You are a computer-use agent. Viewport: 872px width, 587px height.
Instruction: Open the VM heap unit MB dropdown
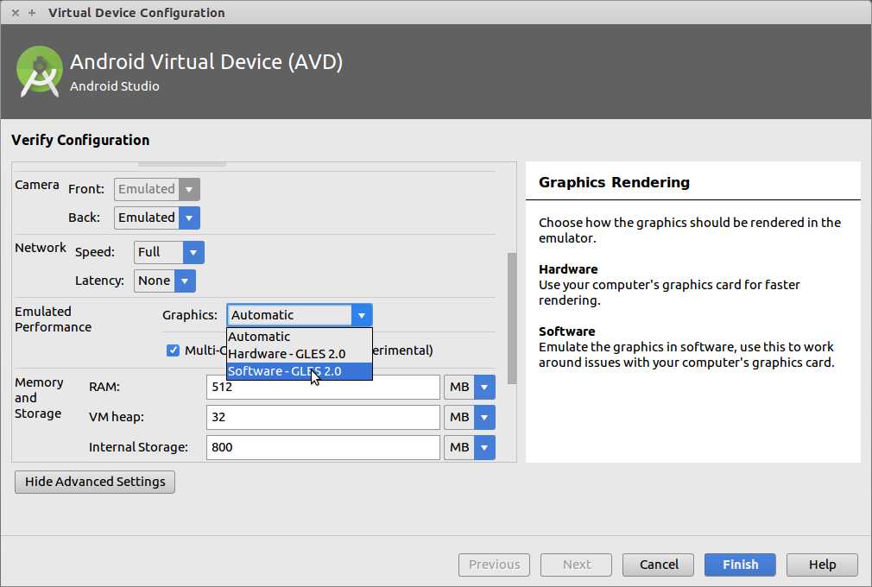tap(470, 417)
